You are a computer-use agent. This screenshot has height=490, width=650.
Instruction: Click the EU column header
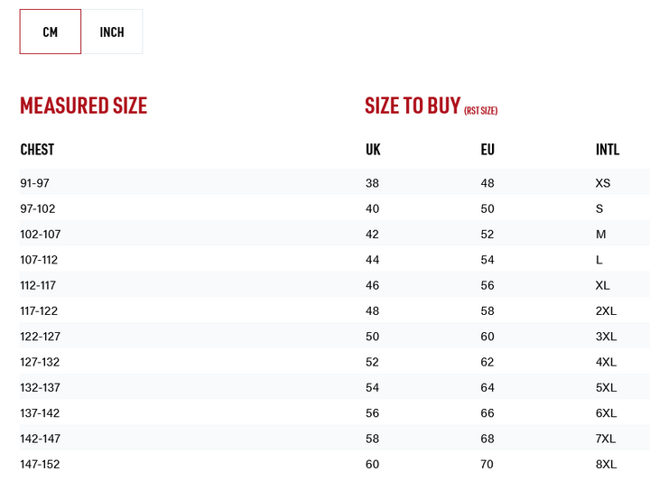[487, 149]
